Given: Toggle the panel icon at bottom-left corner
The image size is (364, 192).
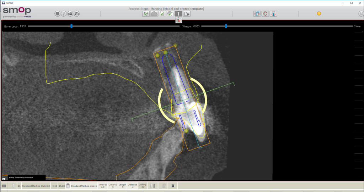Looking at the screenshot, I should (x=4, y=186).
